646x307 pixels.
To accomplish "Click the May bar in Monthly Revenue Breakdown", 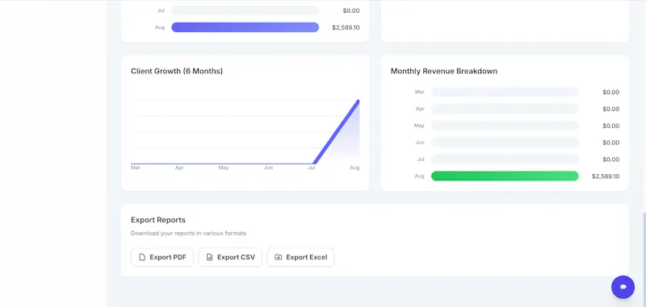I will click(505, 126).
